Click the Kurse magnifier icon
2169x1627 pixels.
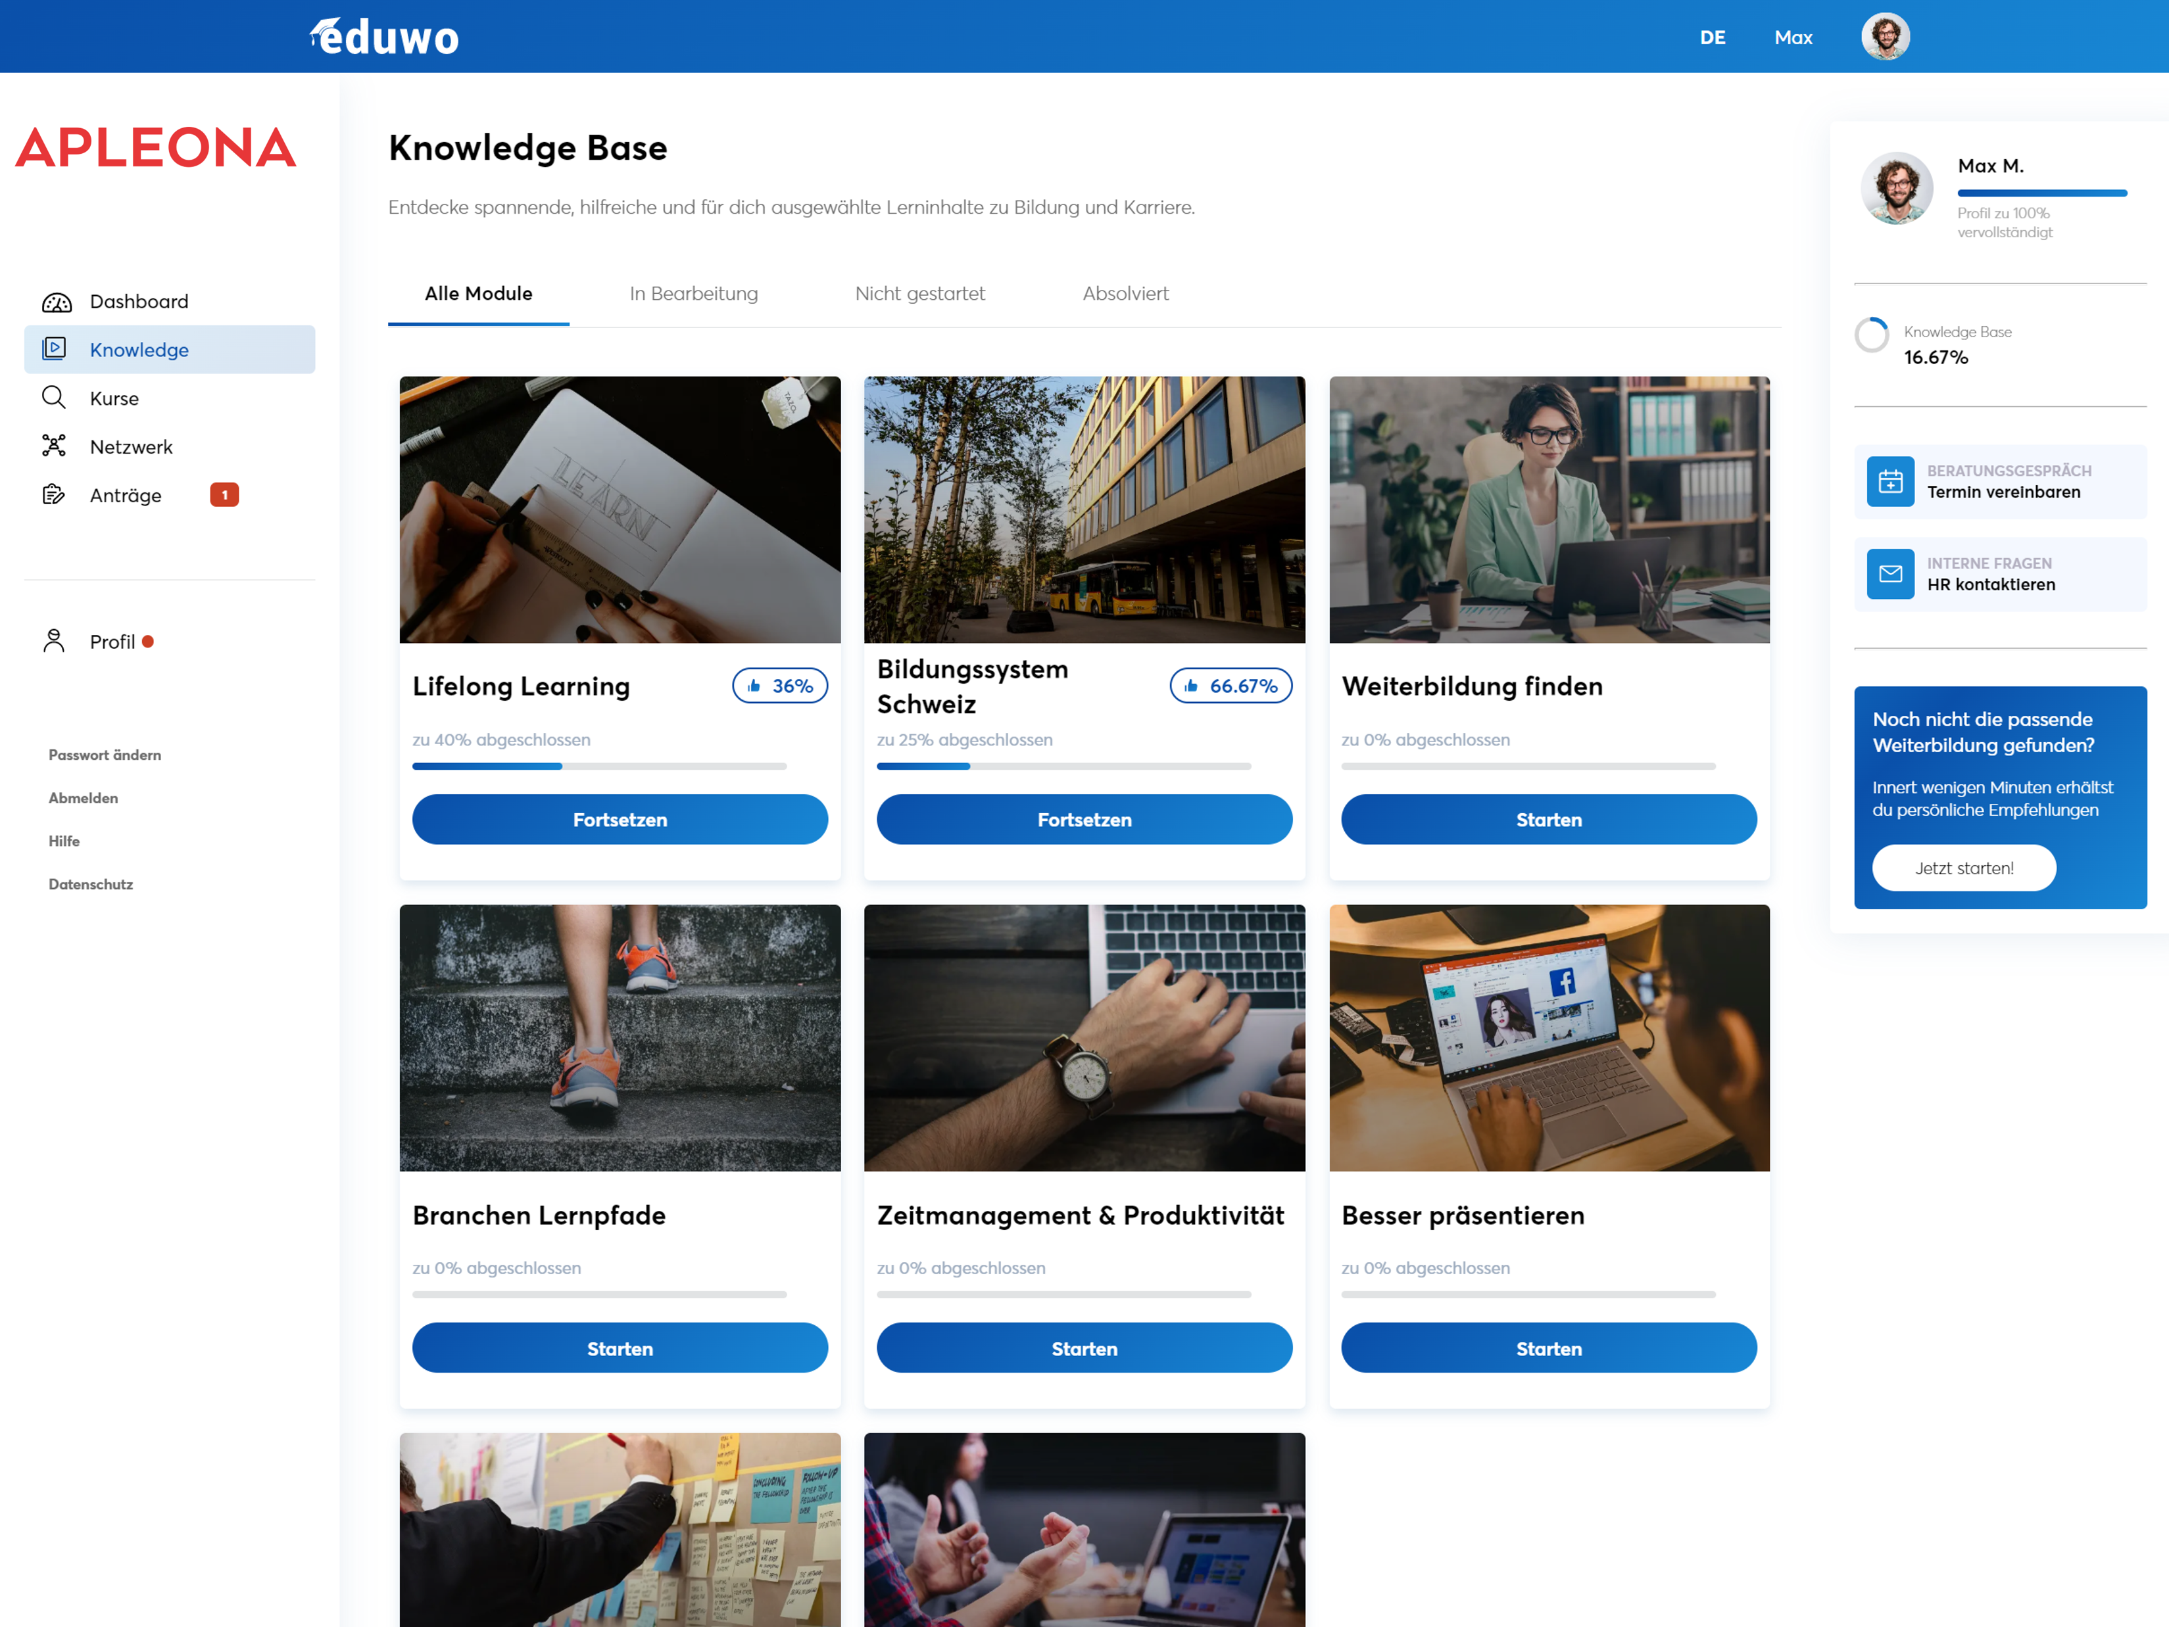click(54, 397)
